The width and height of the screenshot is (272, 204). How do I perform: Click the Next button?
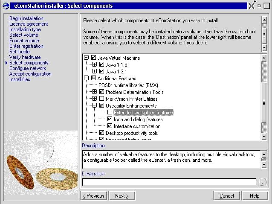pos(122,196)
